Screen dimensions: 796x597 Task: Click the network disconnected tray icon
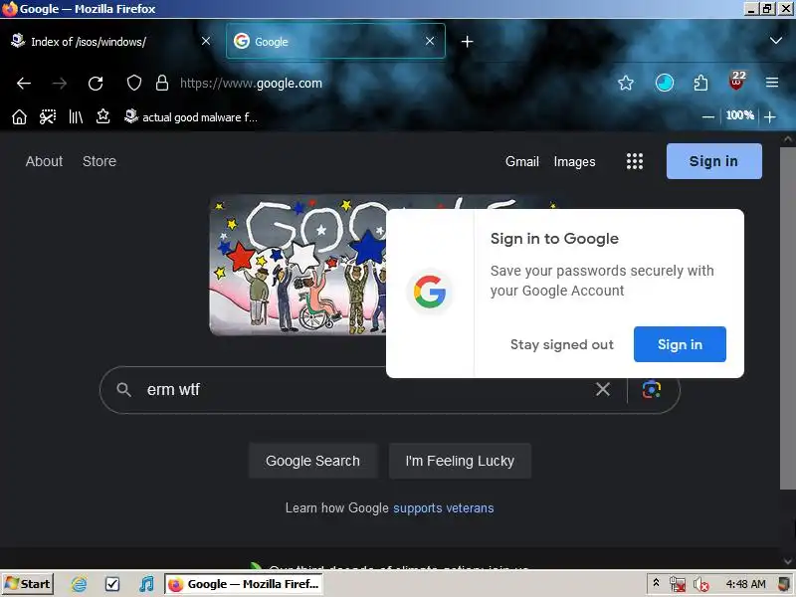point(678,585)
